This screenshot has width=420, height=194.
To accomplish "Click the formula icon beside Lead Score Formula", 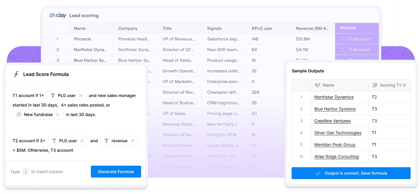I will click(x=16, y=74).
